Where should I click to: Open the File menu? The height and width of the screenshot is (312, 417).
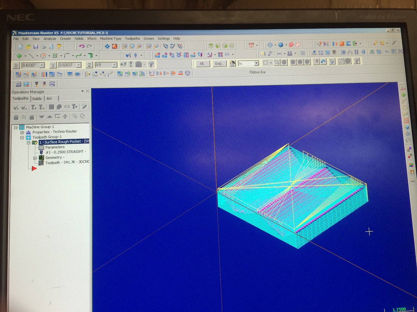(16, 39)
